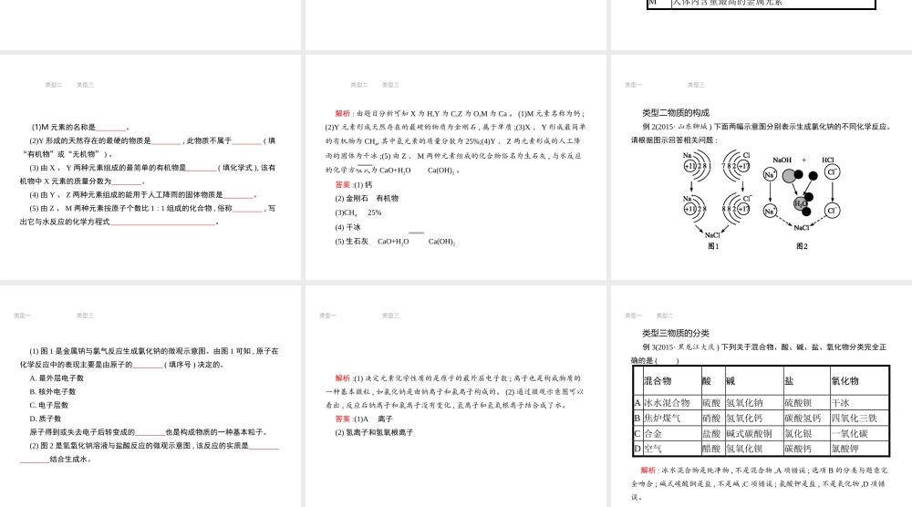Click 类型三 tab on the 氢氧根离子 answer slide
The height and width of the screenshot is (507, 912).
tap(391, 316)
